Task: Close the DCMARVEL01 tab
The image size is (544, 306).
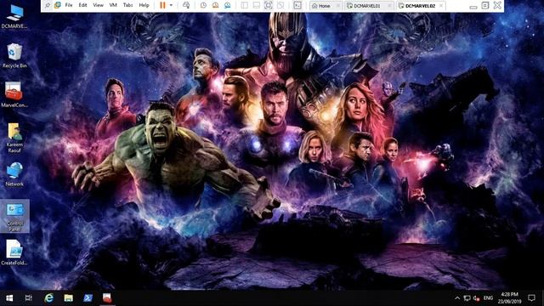Action: click(x=389, y=6)
